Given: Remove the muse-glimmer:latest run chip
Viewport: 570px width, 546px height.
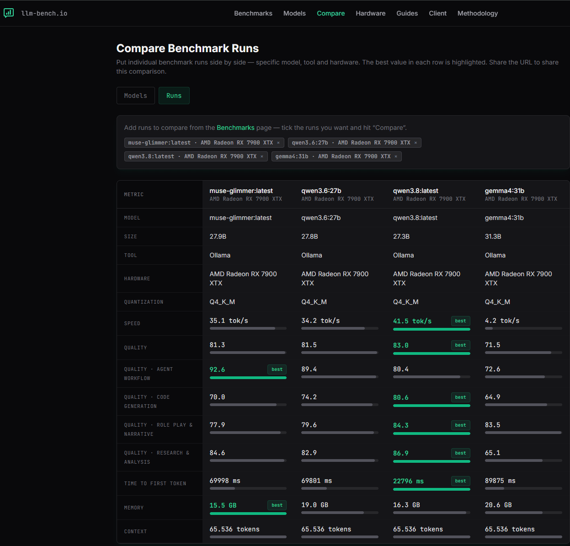Looking at the screenshot, I should coord(278,143).
